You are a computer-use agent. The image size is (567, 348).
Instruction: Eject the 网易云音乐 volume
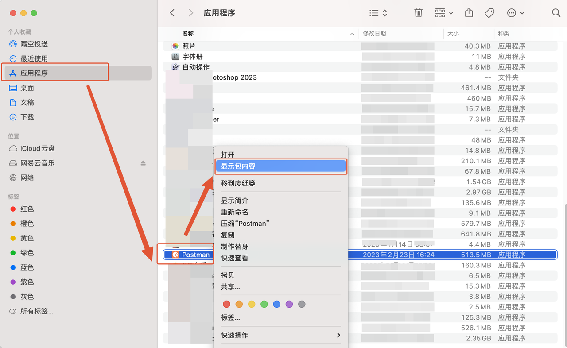point(143,163)
